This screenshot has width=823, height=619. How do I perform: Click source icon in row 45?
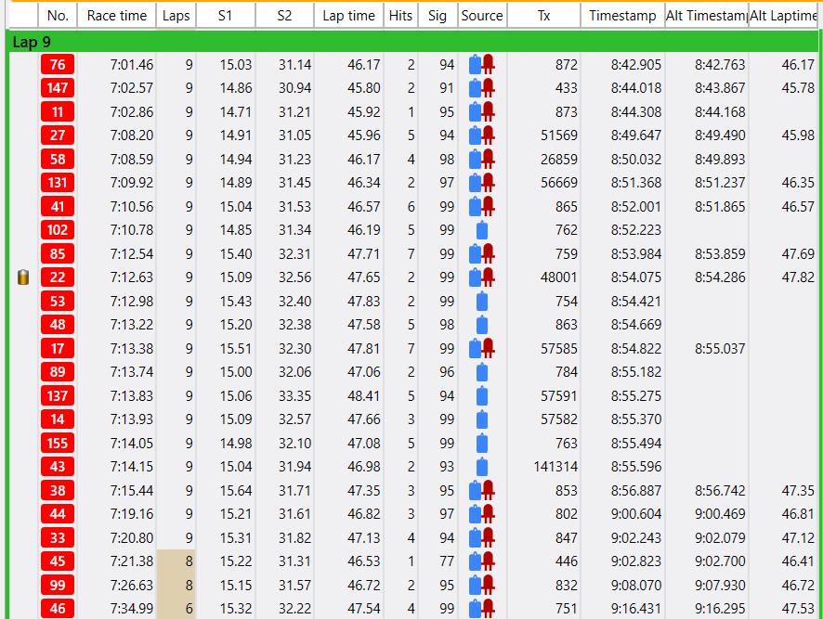[x=482, y=561]
